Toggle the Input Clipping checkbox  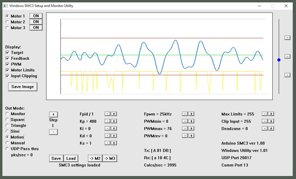pos(7,76)
